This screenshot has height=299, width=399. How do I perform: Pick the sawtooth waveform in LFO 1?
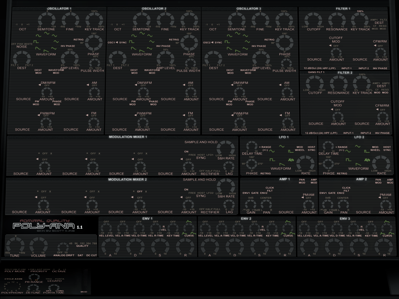(282, 165)
